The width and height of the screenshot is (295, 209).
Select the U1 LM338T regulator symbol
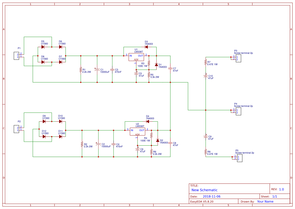click(x=136, y=57)
